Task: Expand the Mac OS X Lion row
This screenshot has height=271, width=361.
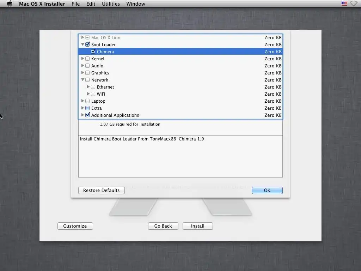Action: tap(82, 37)
